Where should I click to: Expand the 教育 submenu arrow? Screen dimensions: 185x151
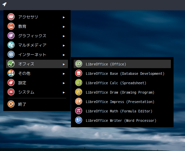(x=64, y=27)
